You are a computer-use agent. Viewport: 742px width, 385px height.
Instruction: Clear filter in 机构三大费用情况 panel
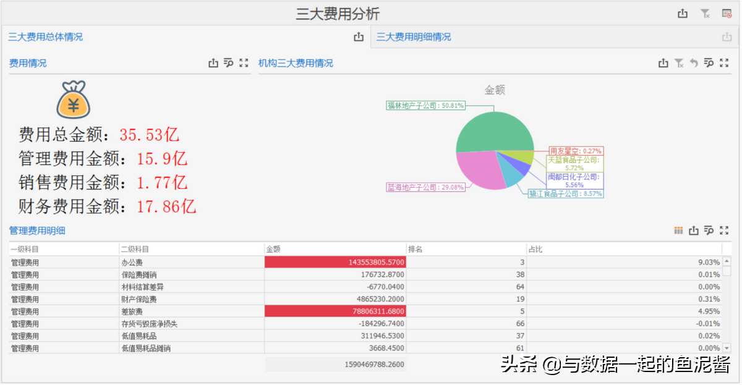[x=679, y=63]
